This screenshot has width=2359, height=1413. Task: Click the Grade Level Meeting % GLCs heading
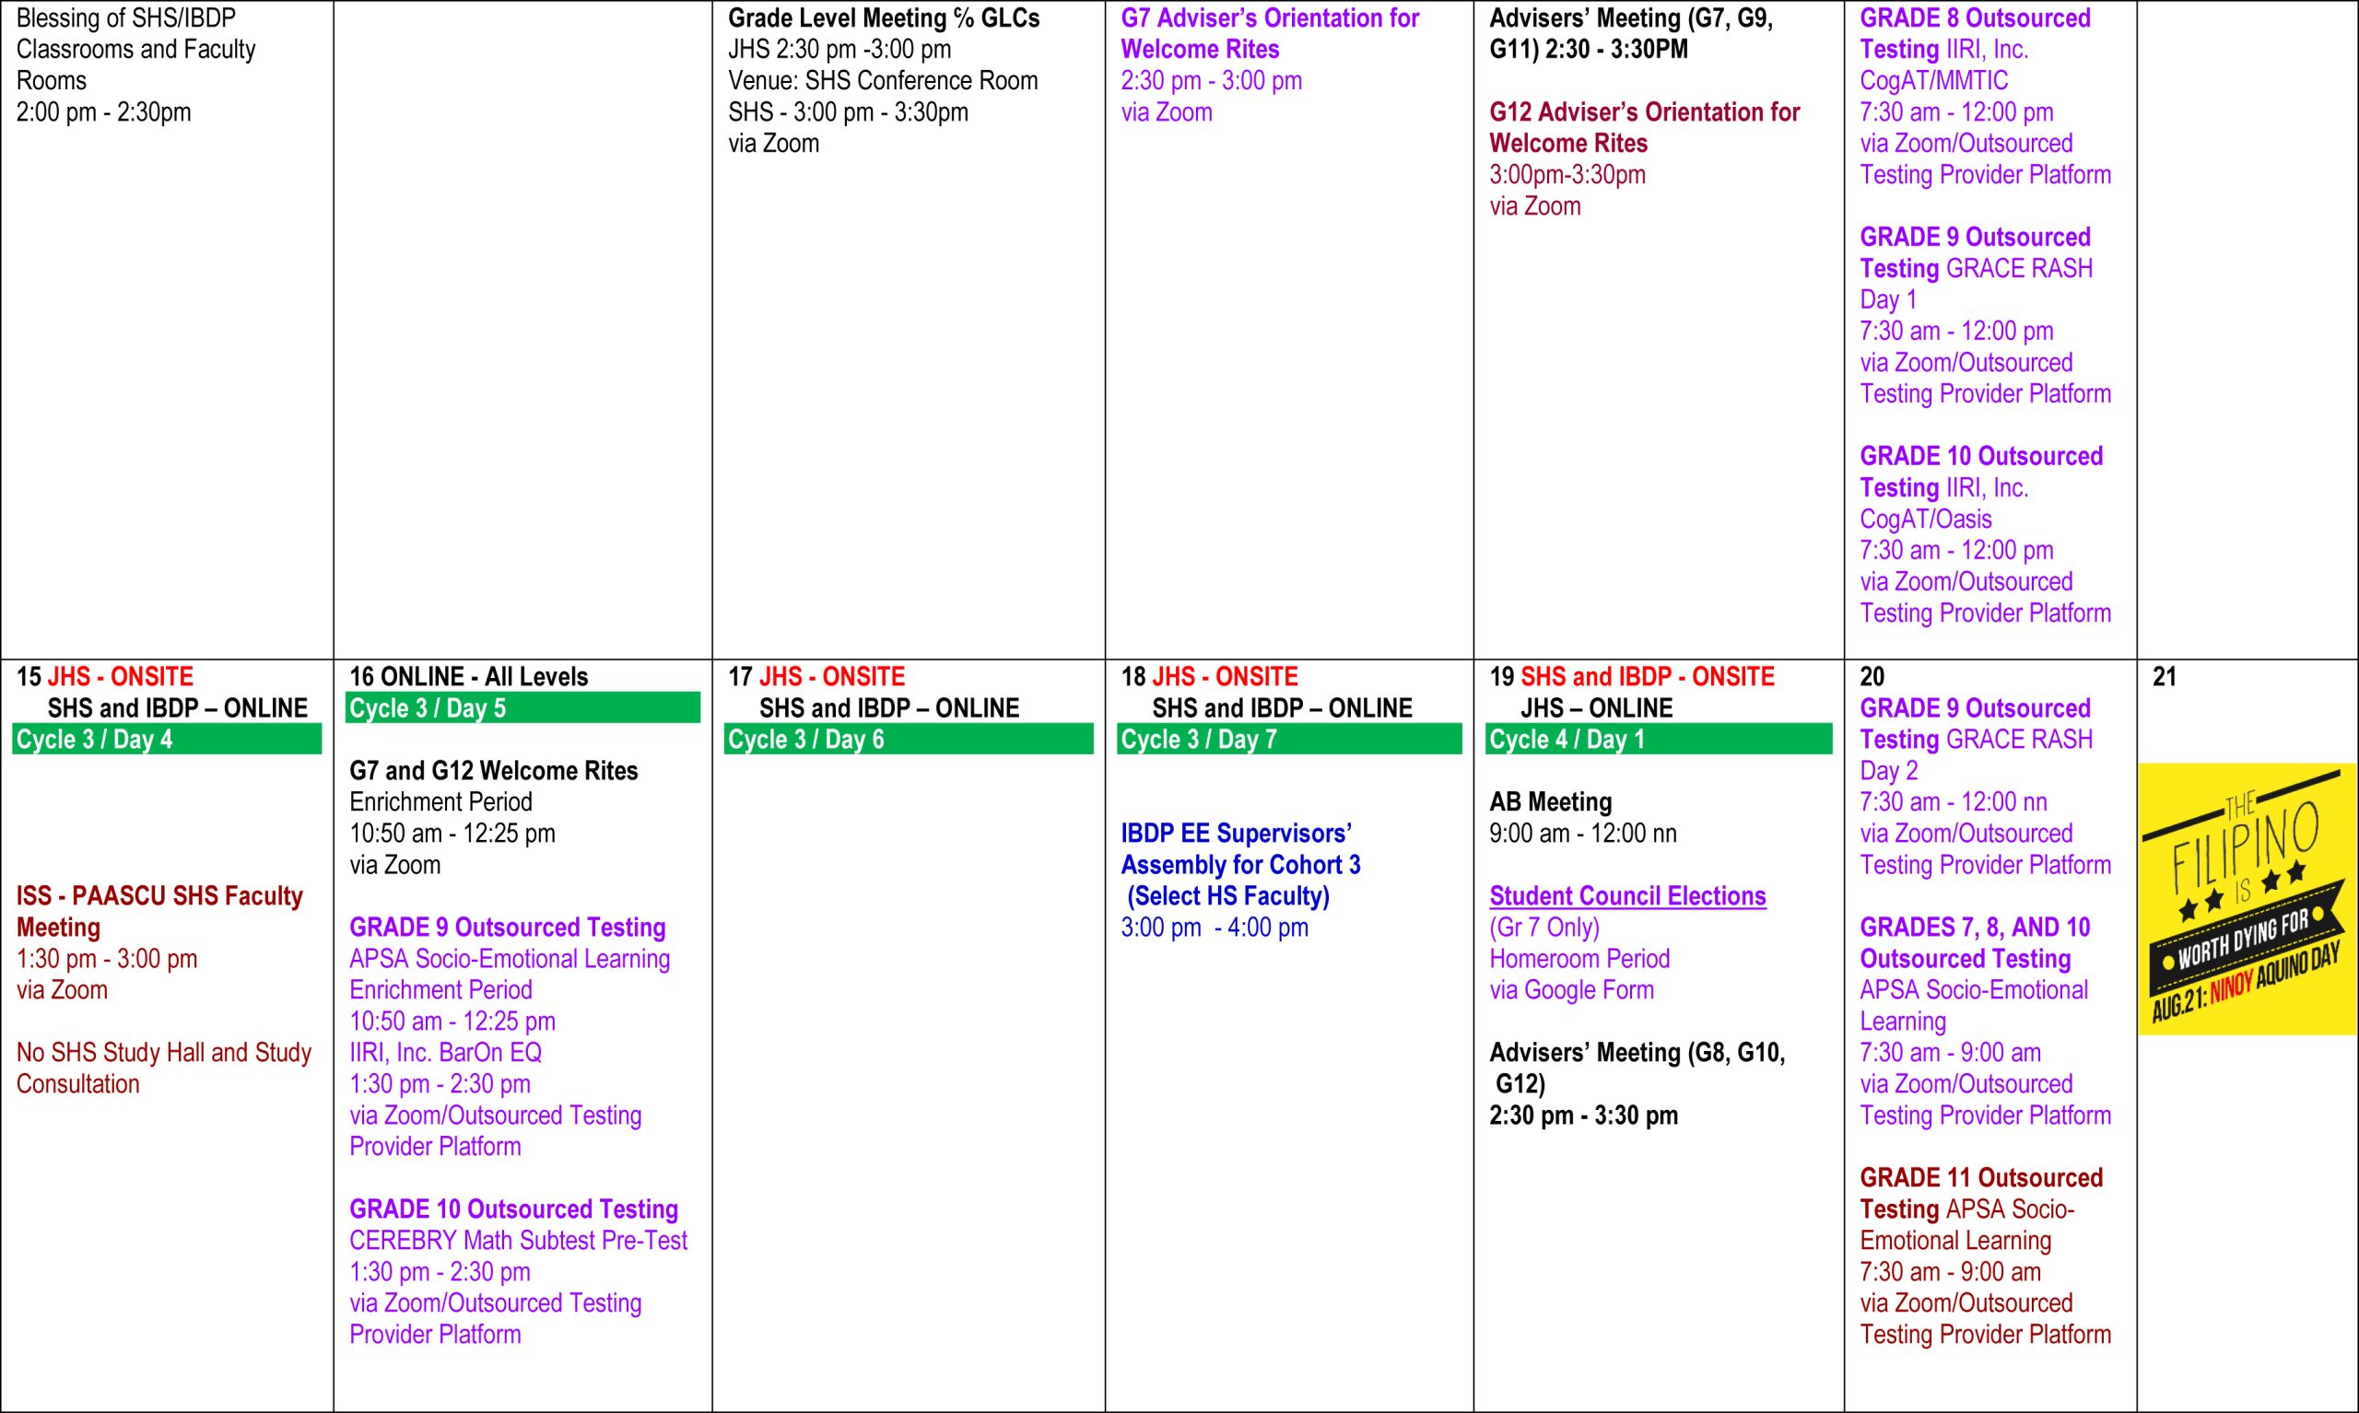click(x=883, y=18)
